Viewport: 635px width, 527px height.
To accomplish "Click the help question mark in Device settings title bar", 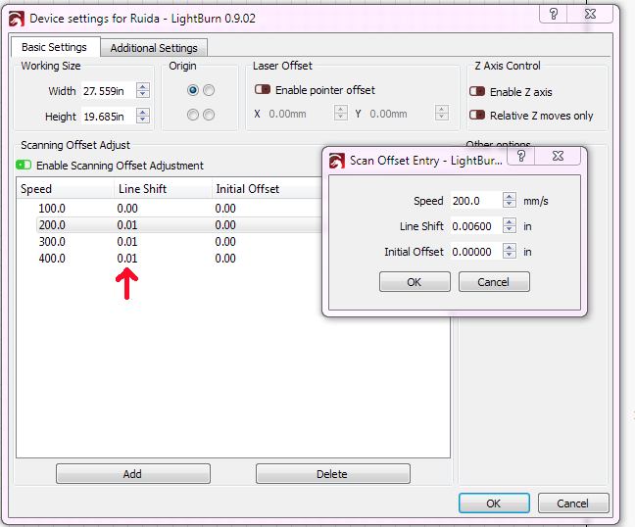I will pos(554,14).
